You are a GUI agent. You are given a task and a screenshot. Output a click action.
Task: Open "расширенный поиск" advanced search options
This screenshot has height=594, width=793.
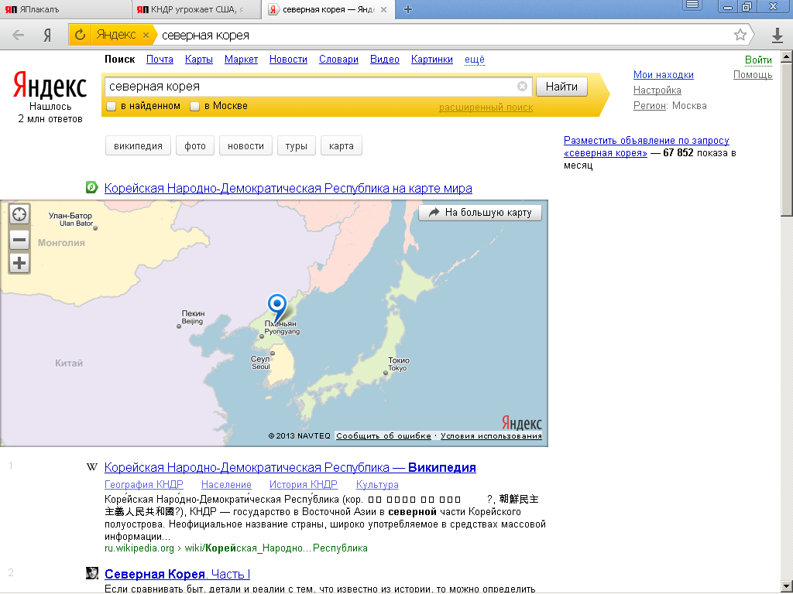(x=486, y=108)
